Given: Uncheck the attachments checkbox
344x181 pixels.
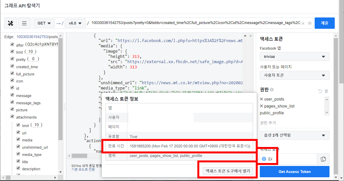Looking at the screenshot, I should pyautogui.click(x=12, y=116).
